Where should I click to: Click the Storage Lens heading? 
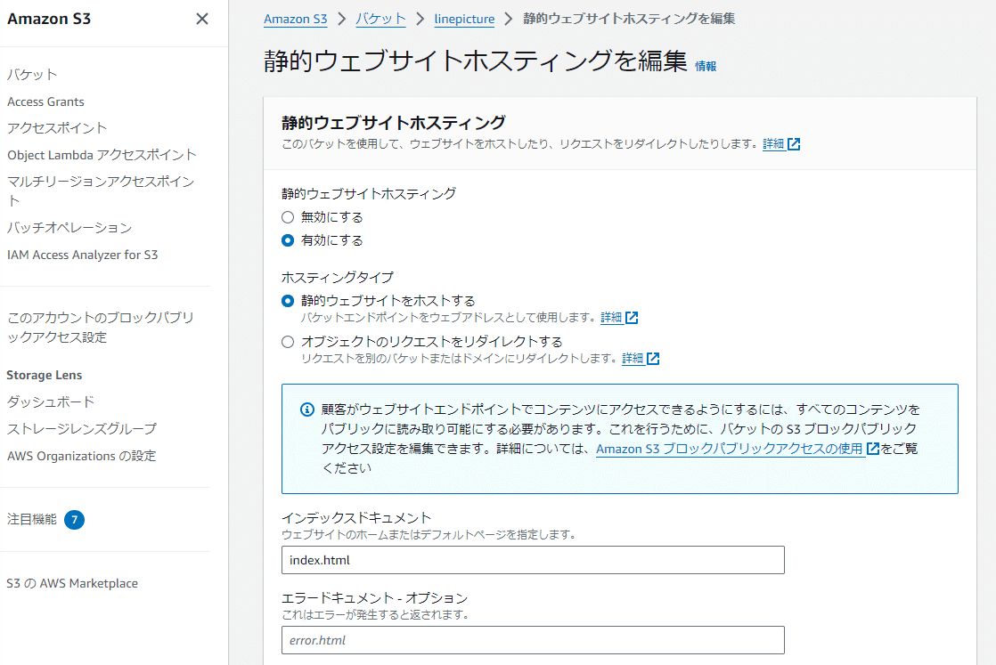(45, 375)
